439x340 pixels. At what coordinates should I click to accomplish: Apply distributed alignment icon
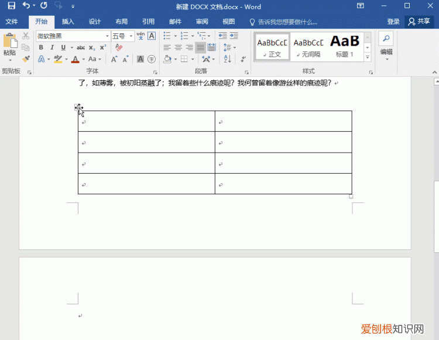(212, 47)
